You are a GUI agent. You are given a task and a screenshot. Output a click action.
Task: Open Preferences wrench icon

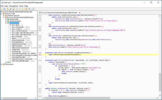[x=33, y=9]
